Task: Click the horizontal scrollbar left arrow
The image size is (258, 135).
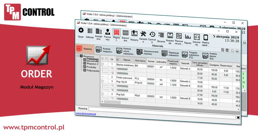Action: pos(102,102)
